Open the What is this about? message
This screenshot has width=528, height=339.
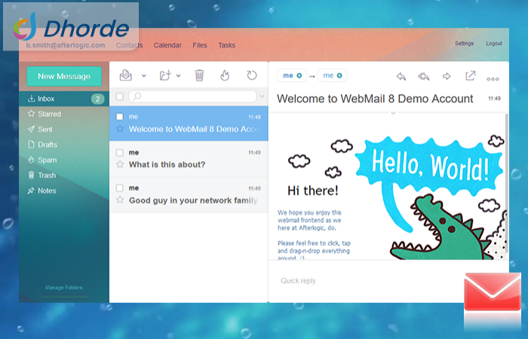[x=189, y=159]
